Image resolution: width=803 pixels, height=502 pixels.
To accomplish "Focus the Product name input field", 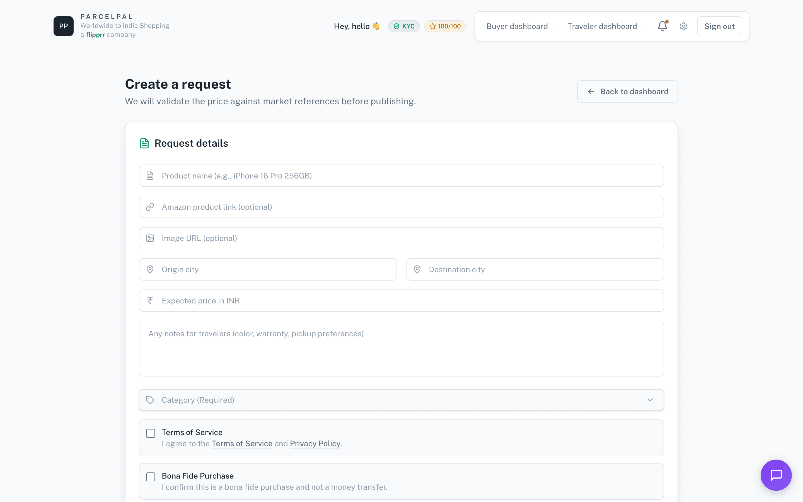I will pyautogui.click(x=401, y=176).
